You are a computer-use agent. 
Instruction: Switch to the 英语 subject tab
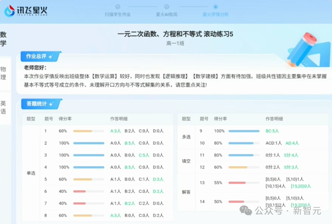tap(4, 108)
